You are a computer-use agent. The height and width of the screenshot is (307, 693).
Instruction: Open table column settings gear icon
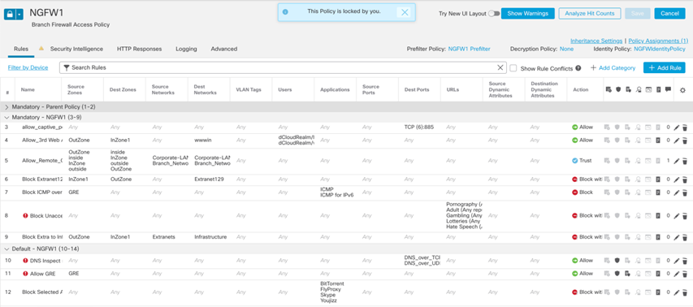click(x=682, y=89)
